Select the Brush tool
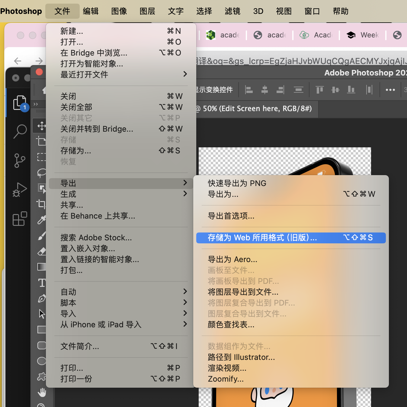407x407 pixels. point(41,236)
